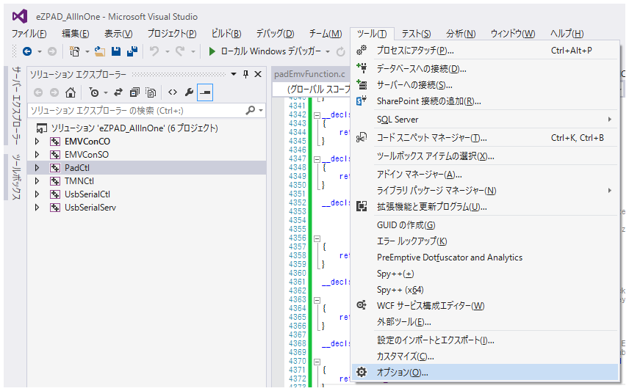The width and height of the screenshot is (629, 391).
Task: Click the プロセスにアタッチ gears icon
Action: pyautogui.click(x=362, y=50)
